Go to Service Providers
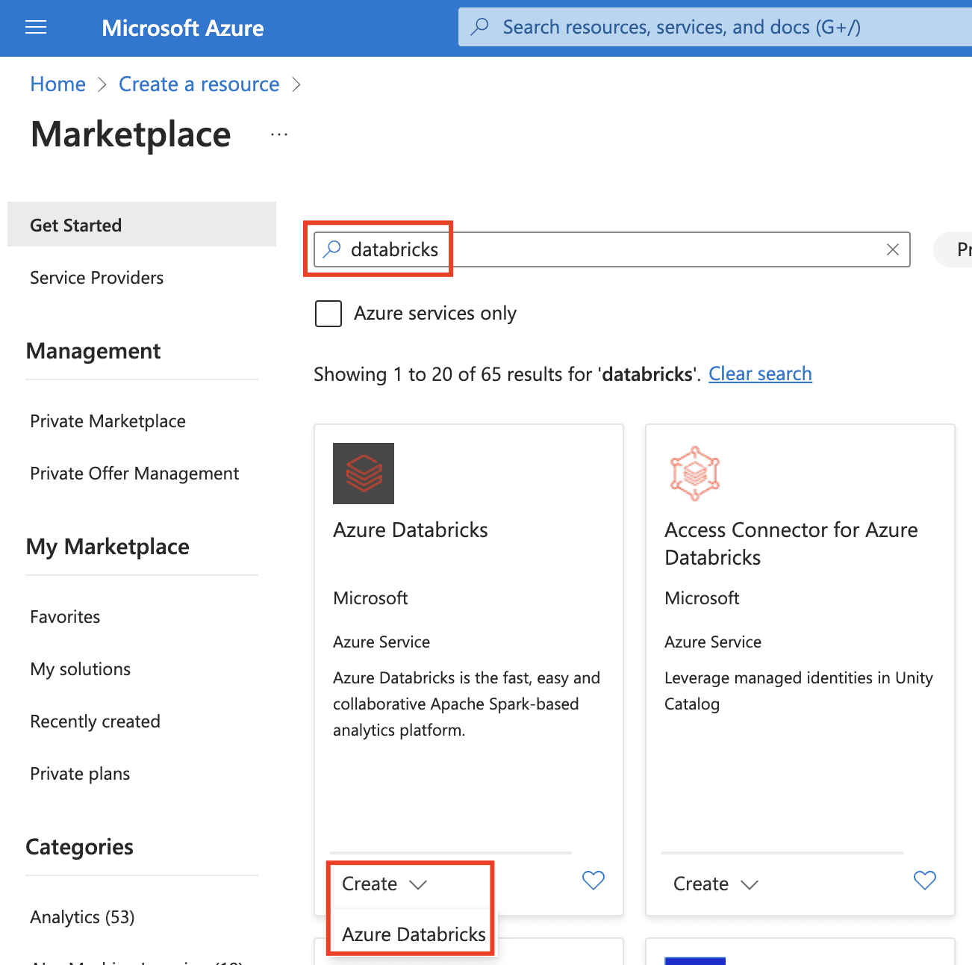This screenshot has height=965, width=972. [96, 278]
